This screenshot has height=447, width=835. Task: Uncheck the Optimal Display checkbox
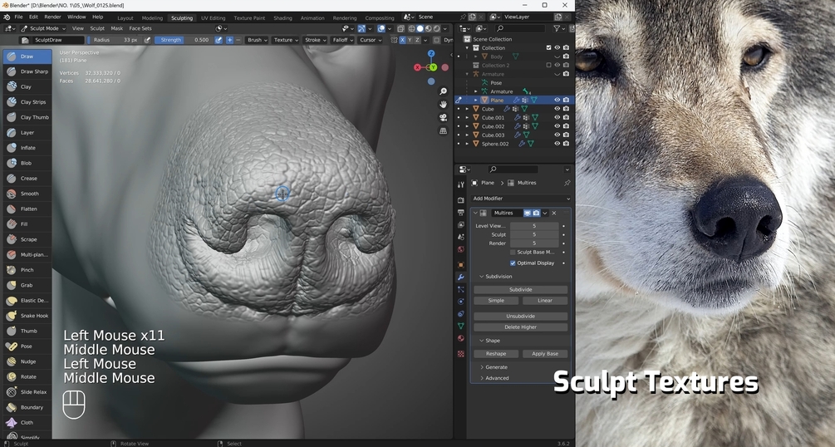coord(513,263)
